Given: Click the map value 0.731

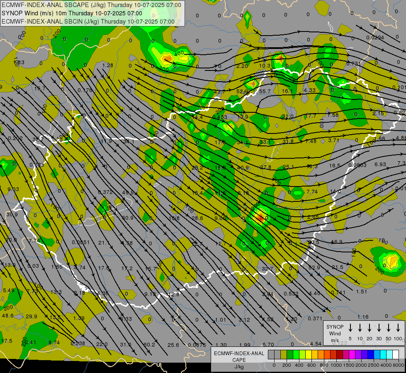Looking at the screenshot, I should point(353,64).
